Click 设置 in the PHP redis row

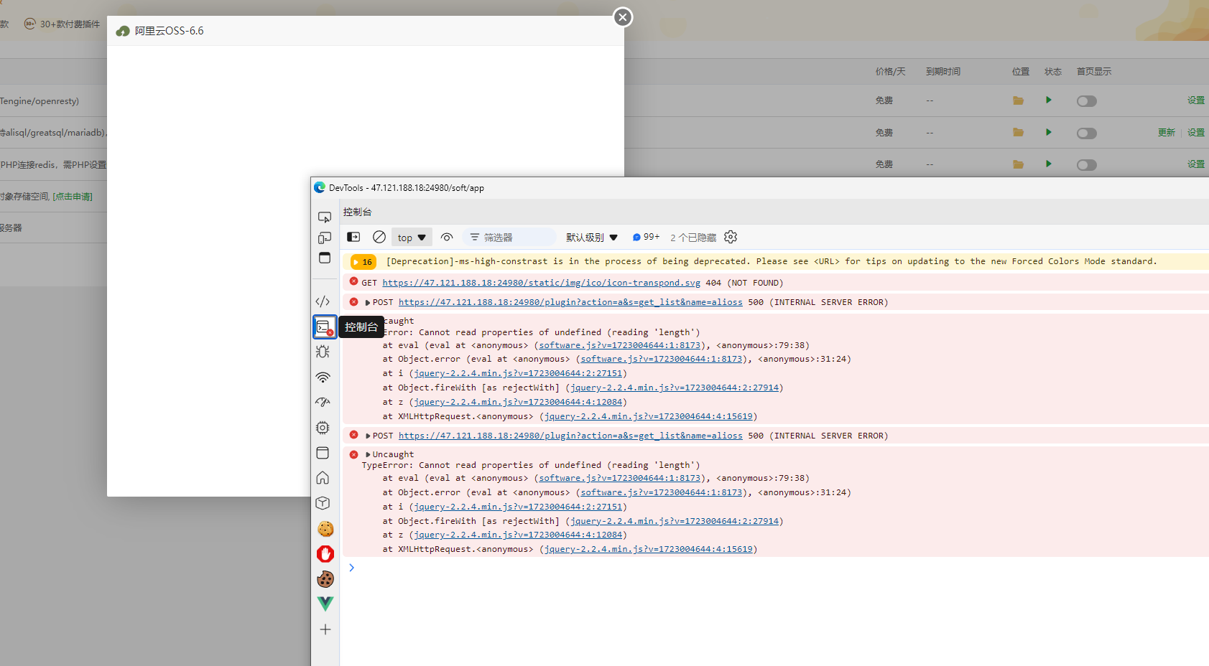click(x=1195, y=164)
